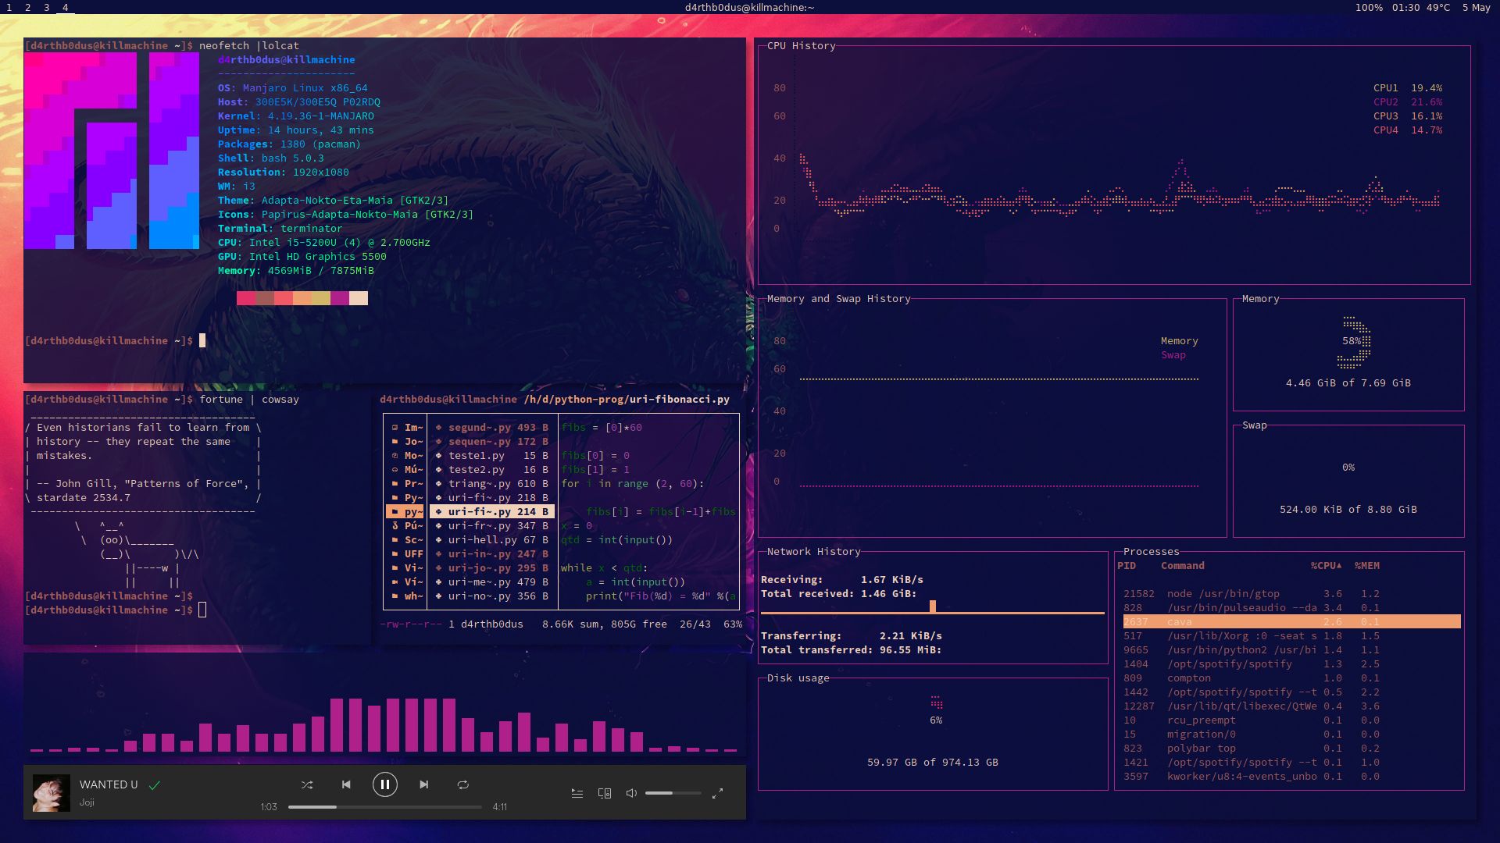Click the fullscreen expand icon in Spotify
Viewport: 1500px width, 843px height.
[717, 794]
